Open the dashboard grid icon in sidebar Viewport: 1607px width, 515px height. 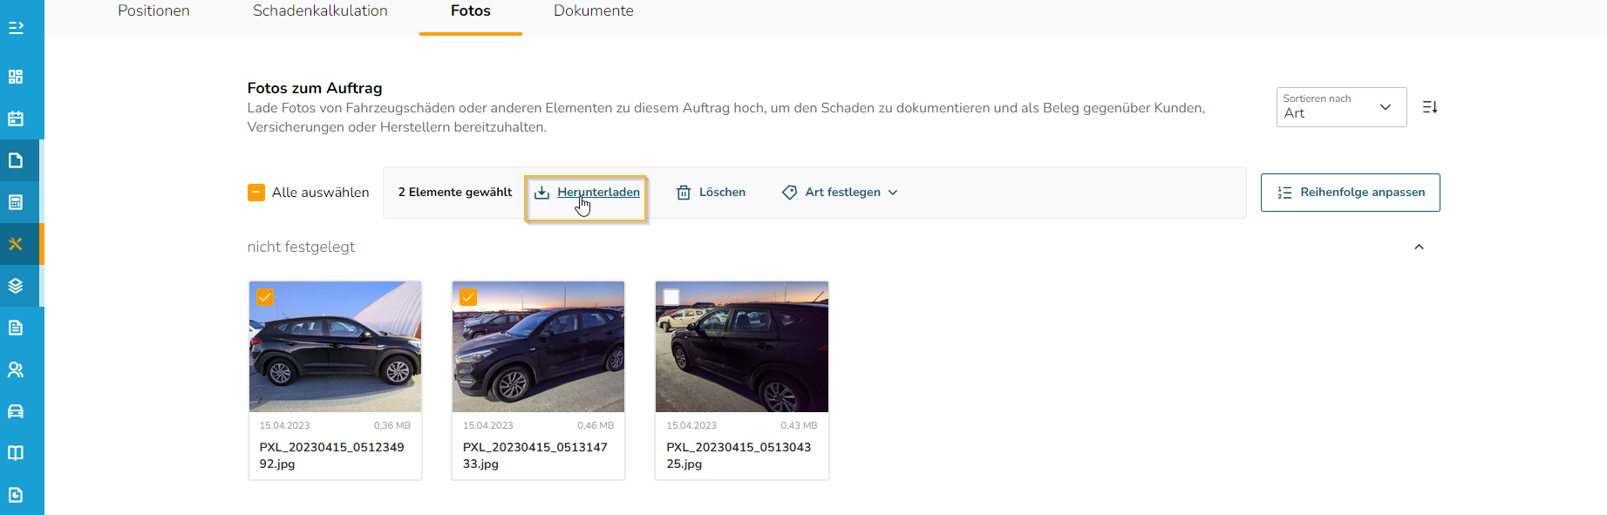16,77
